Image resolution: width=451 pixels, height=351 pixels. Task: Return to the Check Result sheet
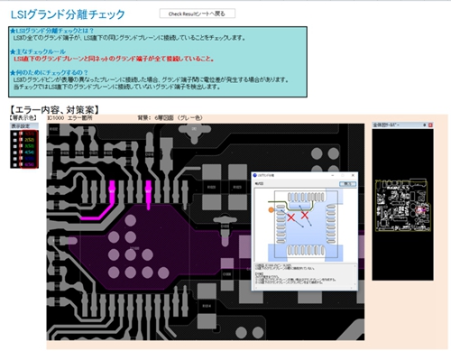pyautogui.click(x=198, y=14)
